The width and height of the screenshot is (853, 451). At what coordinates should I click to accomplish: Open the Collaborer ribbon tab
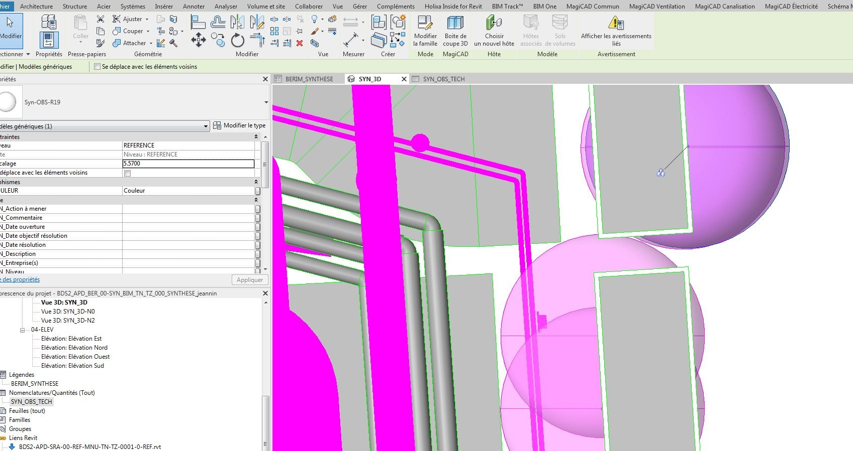coord(309,6)
